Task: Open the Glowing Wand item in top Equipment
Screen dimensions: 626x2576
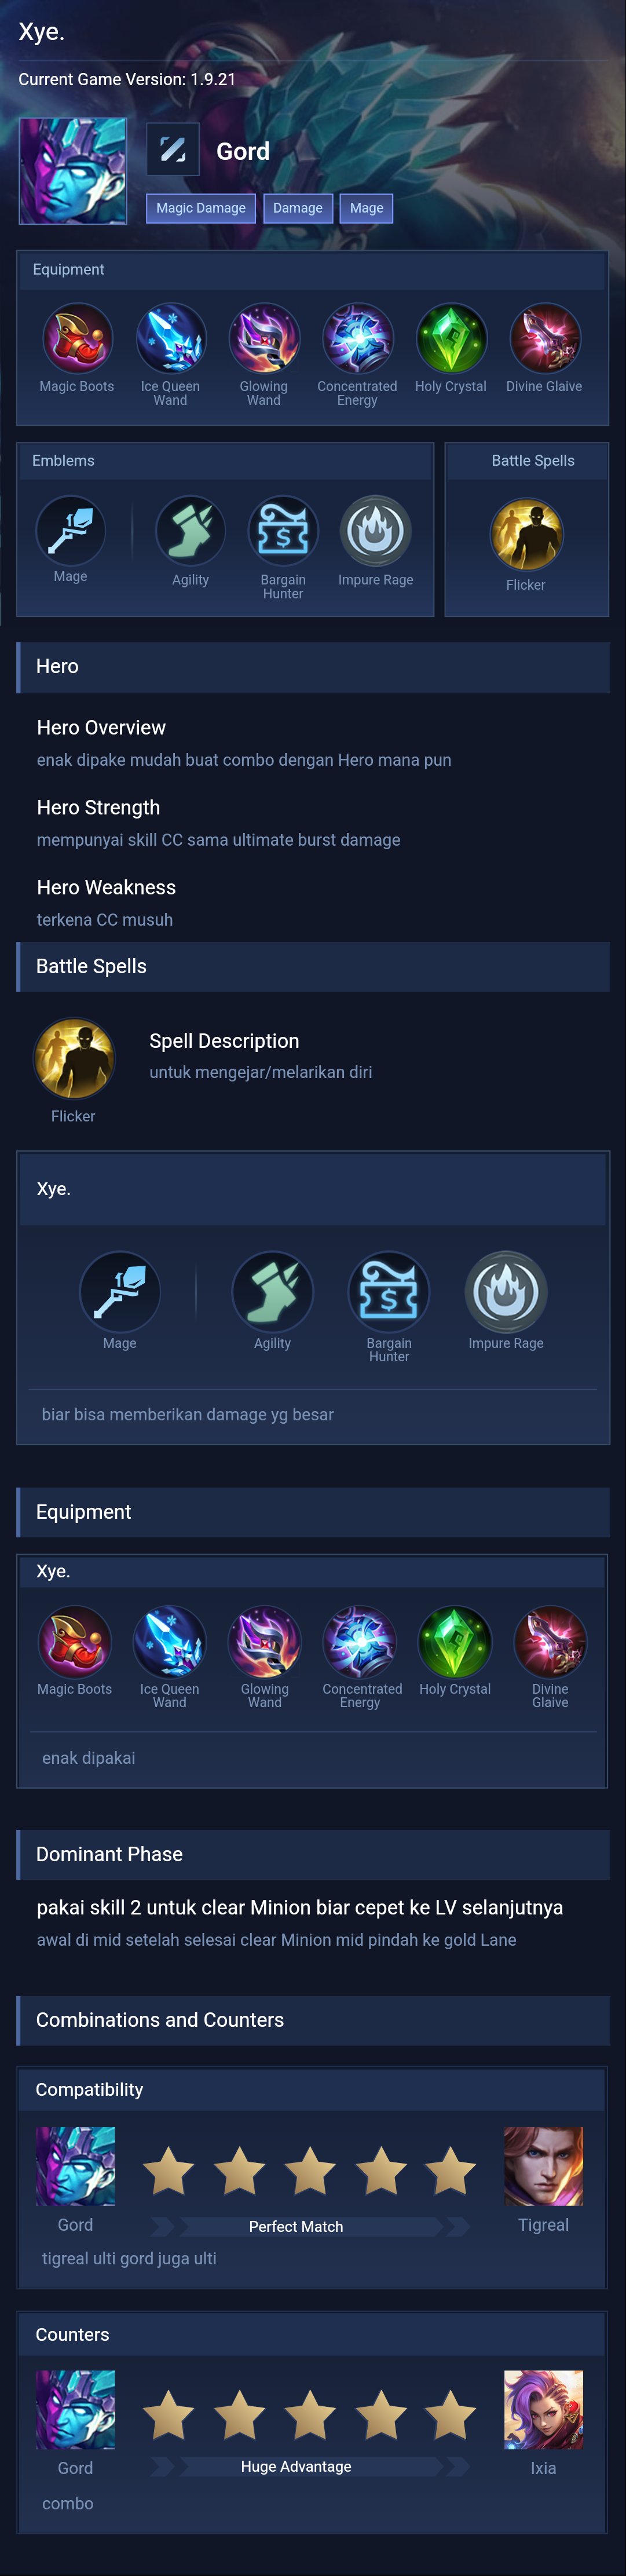Action: pos(264,338)
